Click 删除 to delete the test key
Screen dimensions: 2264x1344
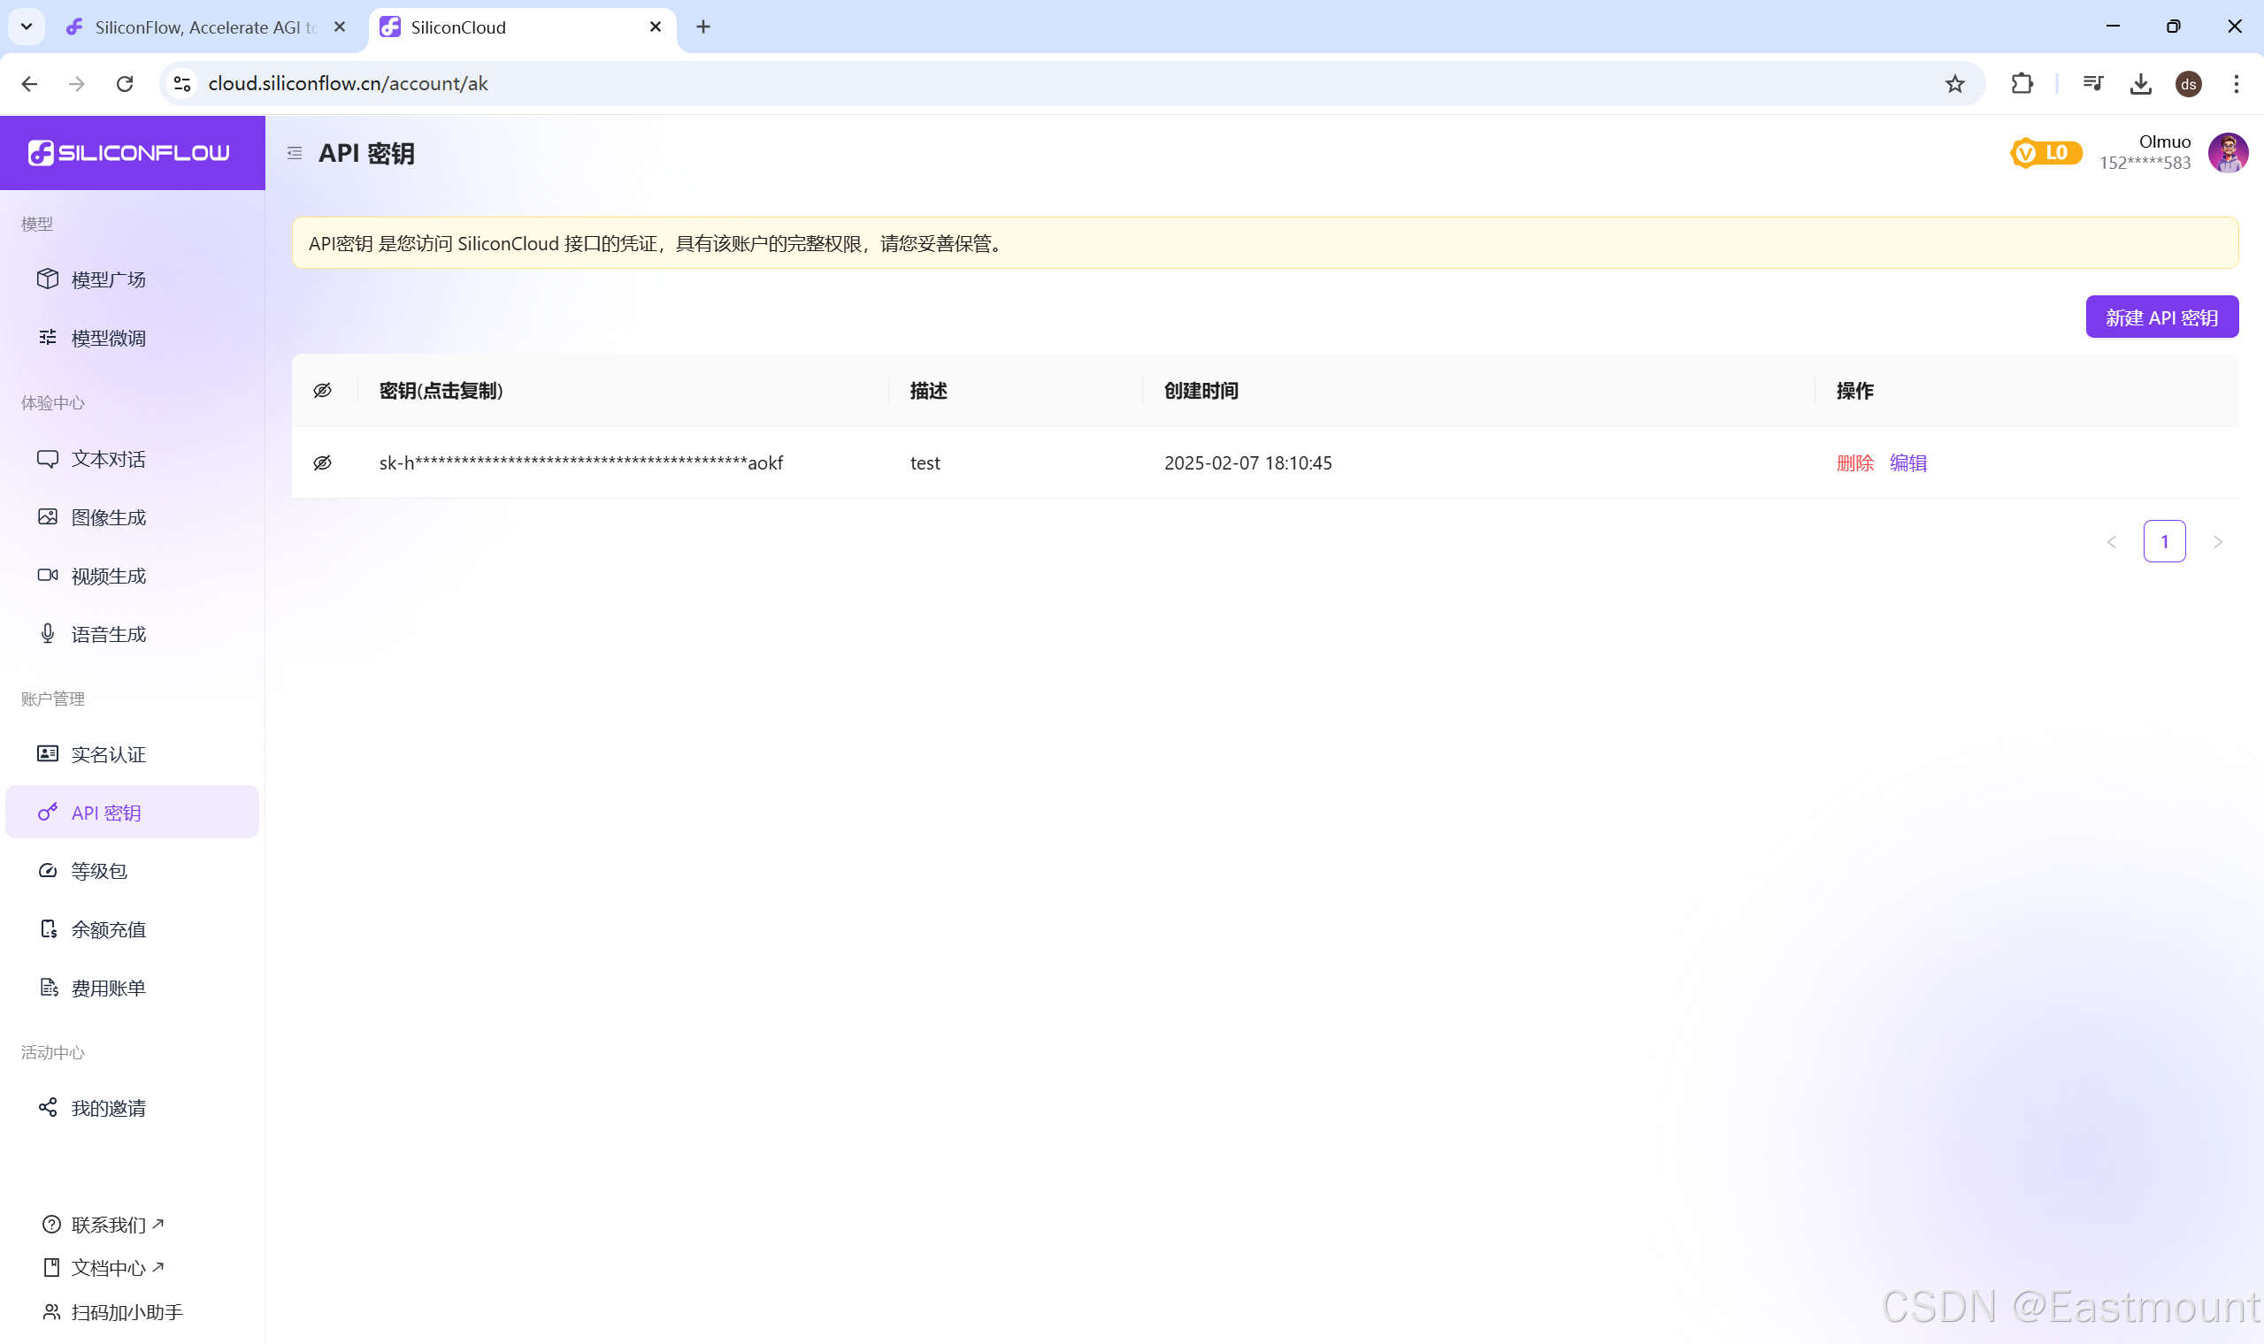point(1853,462)
